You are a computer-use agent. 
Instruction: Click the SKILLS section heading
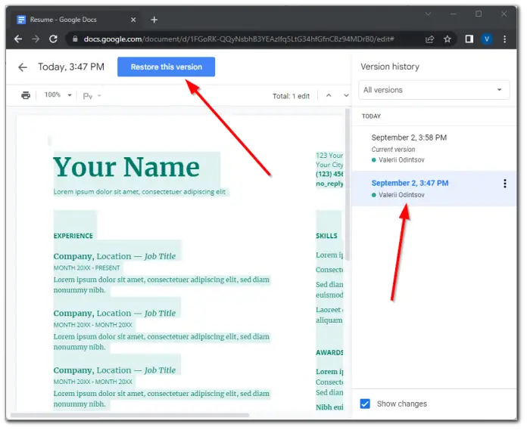click(326, 236)
